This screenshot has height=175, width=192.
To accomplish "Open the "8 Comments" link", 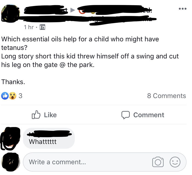I will tap(166, 96).
